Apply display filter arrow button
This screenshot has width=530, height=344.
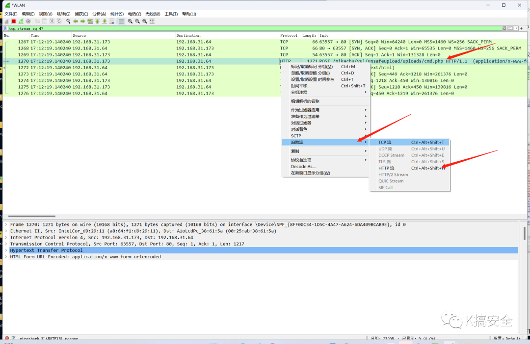[510, 28]
